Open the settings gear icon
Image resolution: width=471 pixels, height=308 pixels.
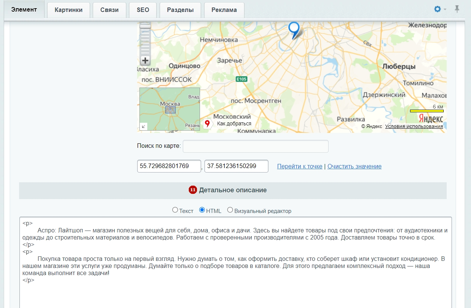[437, 9]
